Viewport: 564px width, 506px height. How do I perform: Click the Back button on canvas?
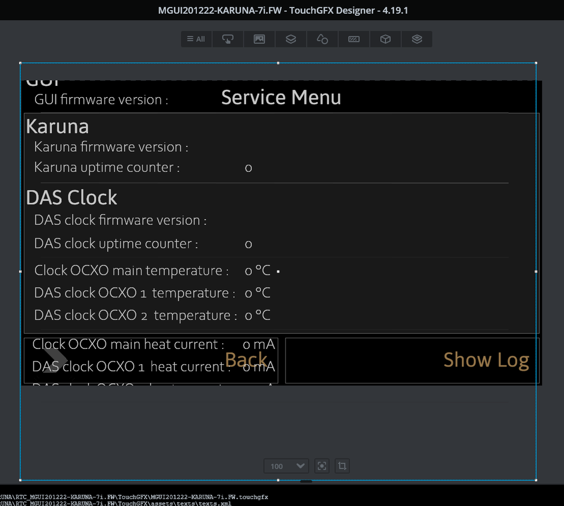(x=151, y=360)
